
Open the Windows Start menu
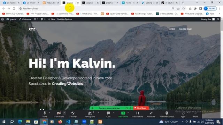(4, 122)
